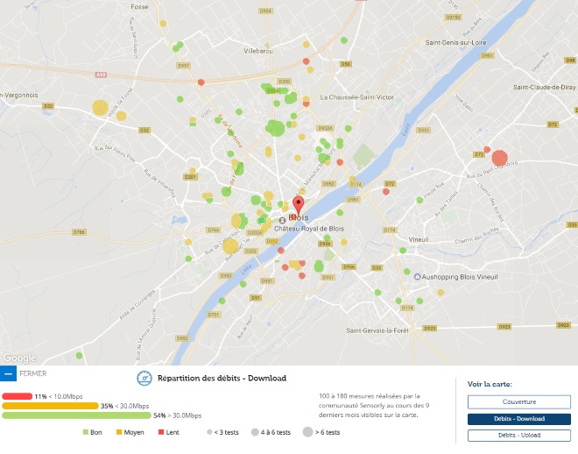Screen dimensions: 578x454
Task: Click the A10 motorway badge
Action: 101,74
